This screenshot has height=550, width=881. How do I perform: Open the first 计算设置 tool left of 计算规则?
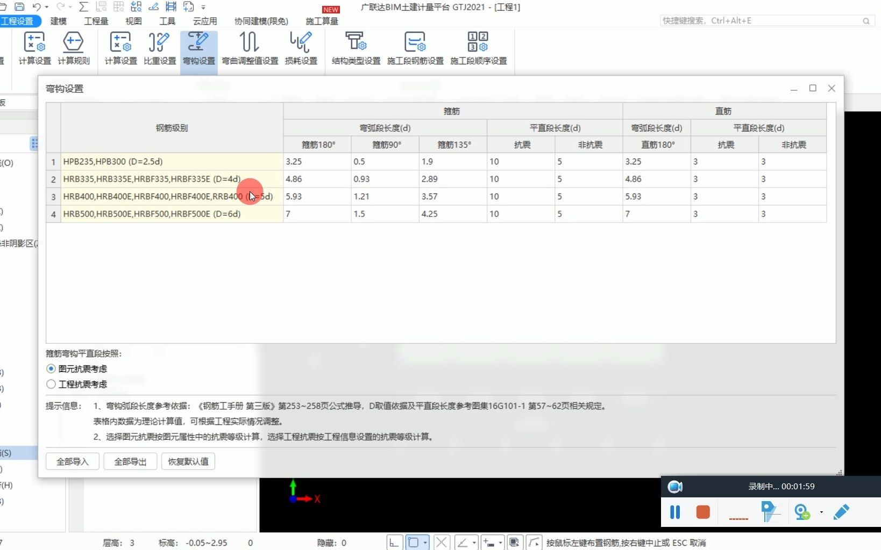35,48
